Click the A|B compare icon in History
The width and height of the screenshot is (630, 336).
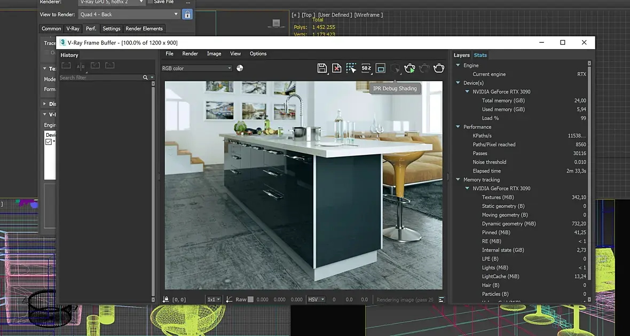pyautogui.click(x=81, y=66)
